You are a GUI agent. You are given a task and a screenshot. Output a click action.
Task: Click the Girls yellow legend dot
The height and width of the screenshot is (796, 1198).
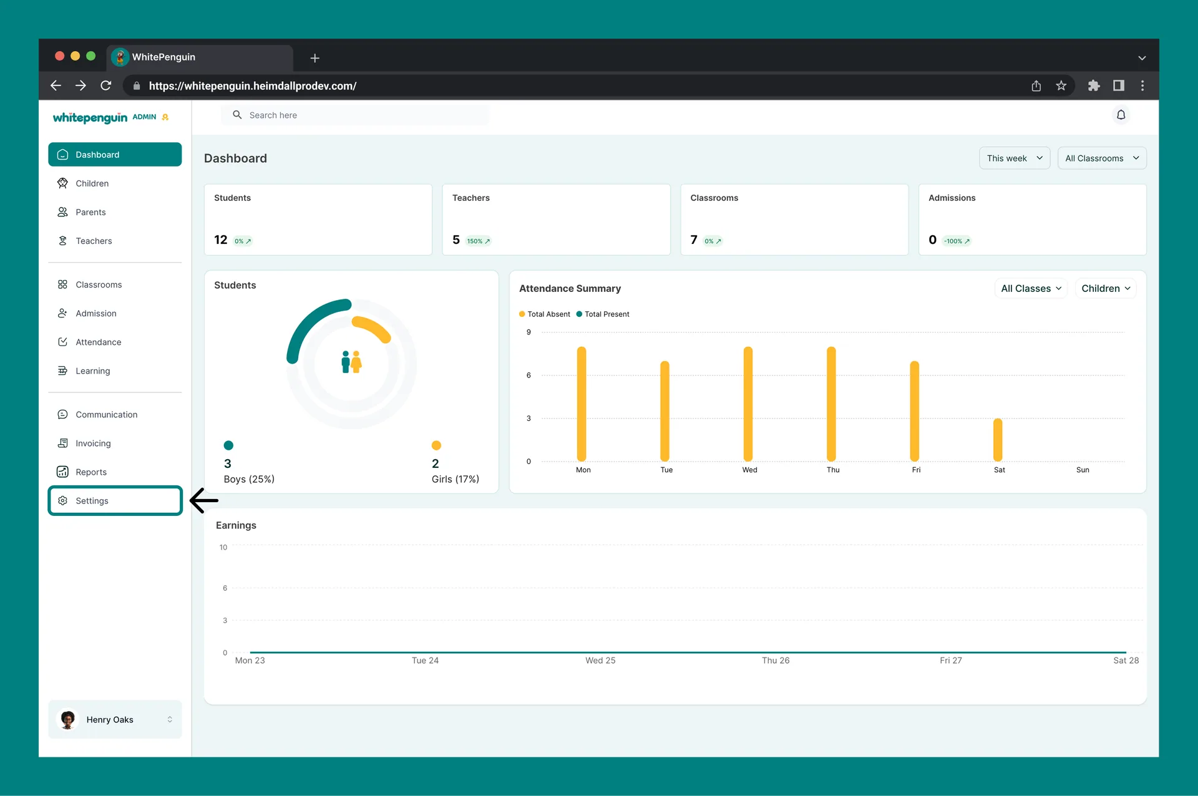point(436,445)
